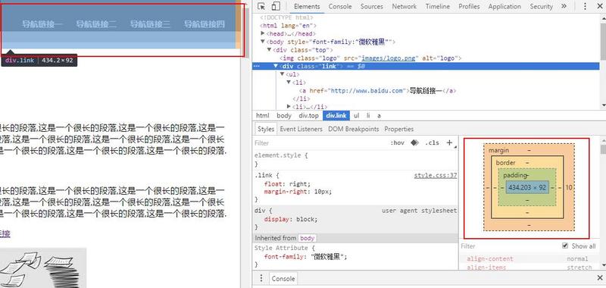Viewport: 606px width, 288px height.
Task: Follow the body inherited-from link
Action: [x=308, y=238]
